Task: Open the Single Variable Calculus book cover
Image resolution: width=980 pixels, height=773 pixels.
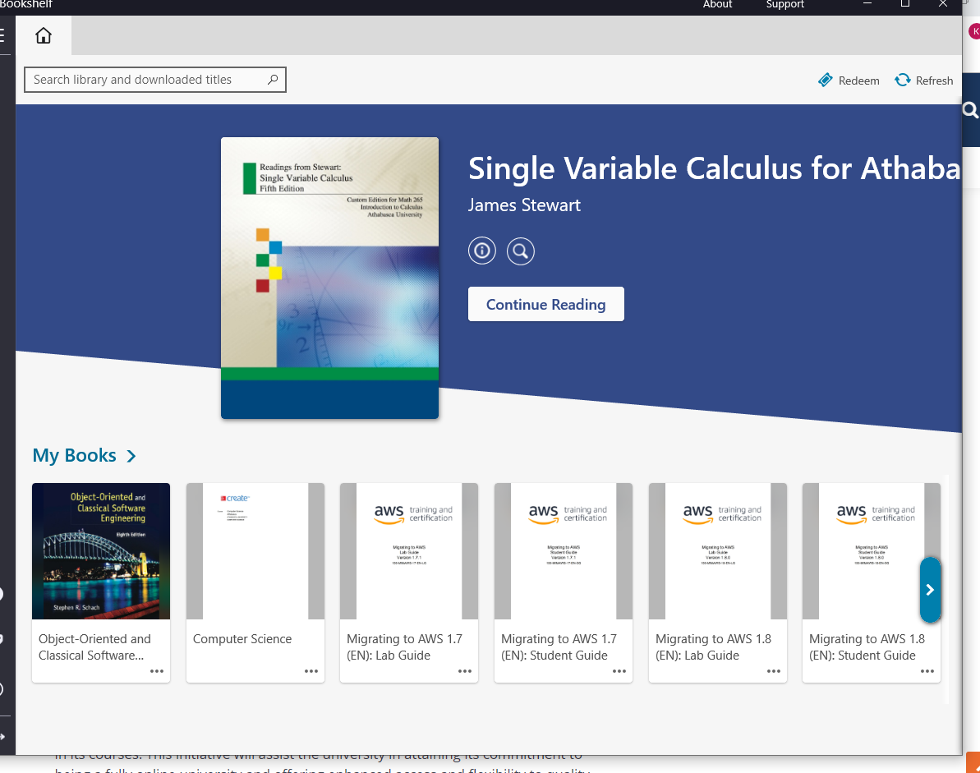Action: click(330, 278)
